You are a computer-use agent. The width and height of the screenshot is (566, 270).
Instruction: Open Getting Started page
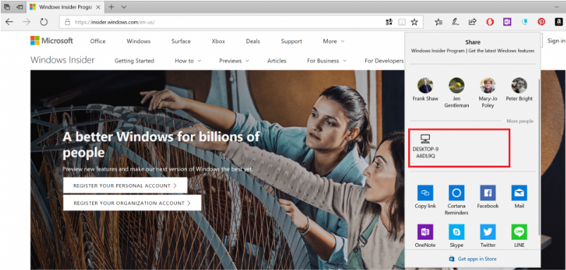tap(135, 61)
